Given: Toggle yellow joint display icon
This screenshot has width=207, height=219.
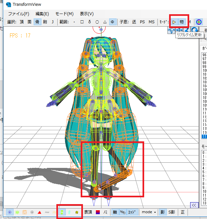Looking at the screenshot, I should (x=77, y=212).
